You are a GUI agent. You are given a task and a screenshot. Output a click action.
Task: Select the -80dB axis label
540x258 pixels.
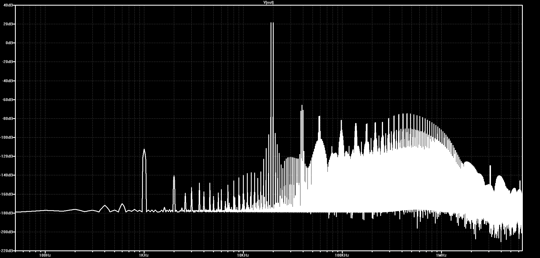click(8, 118)
